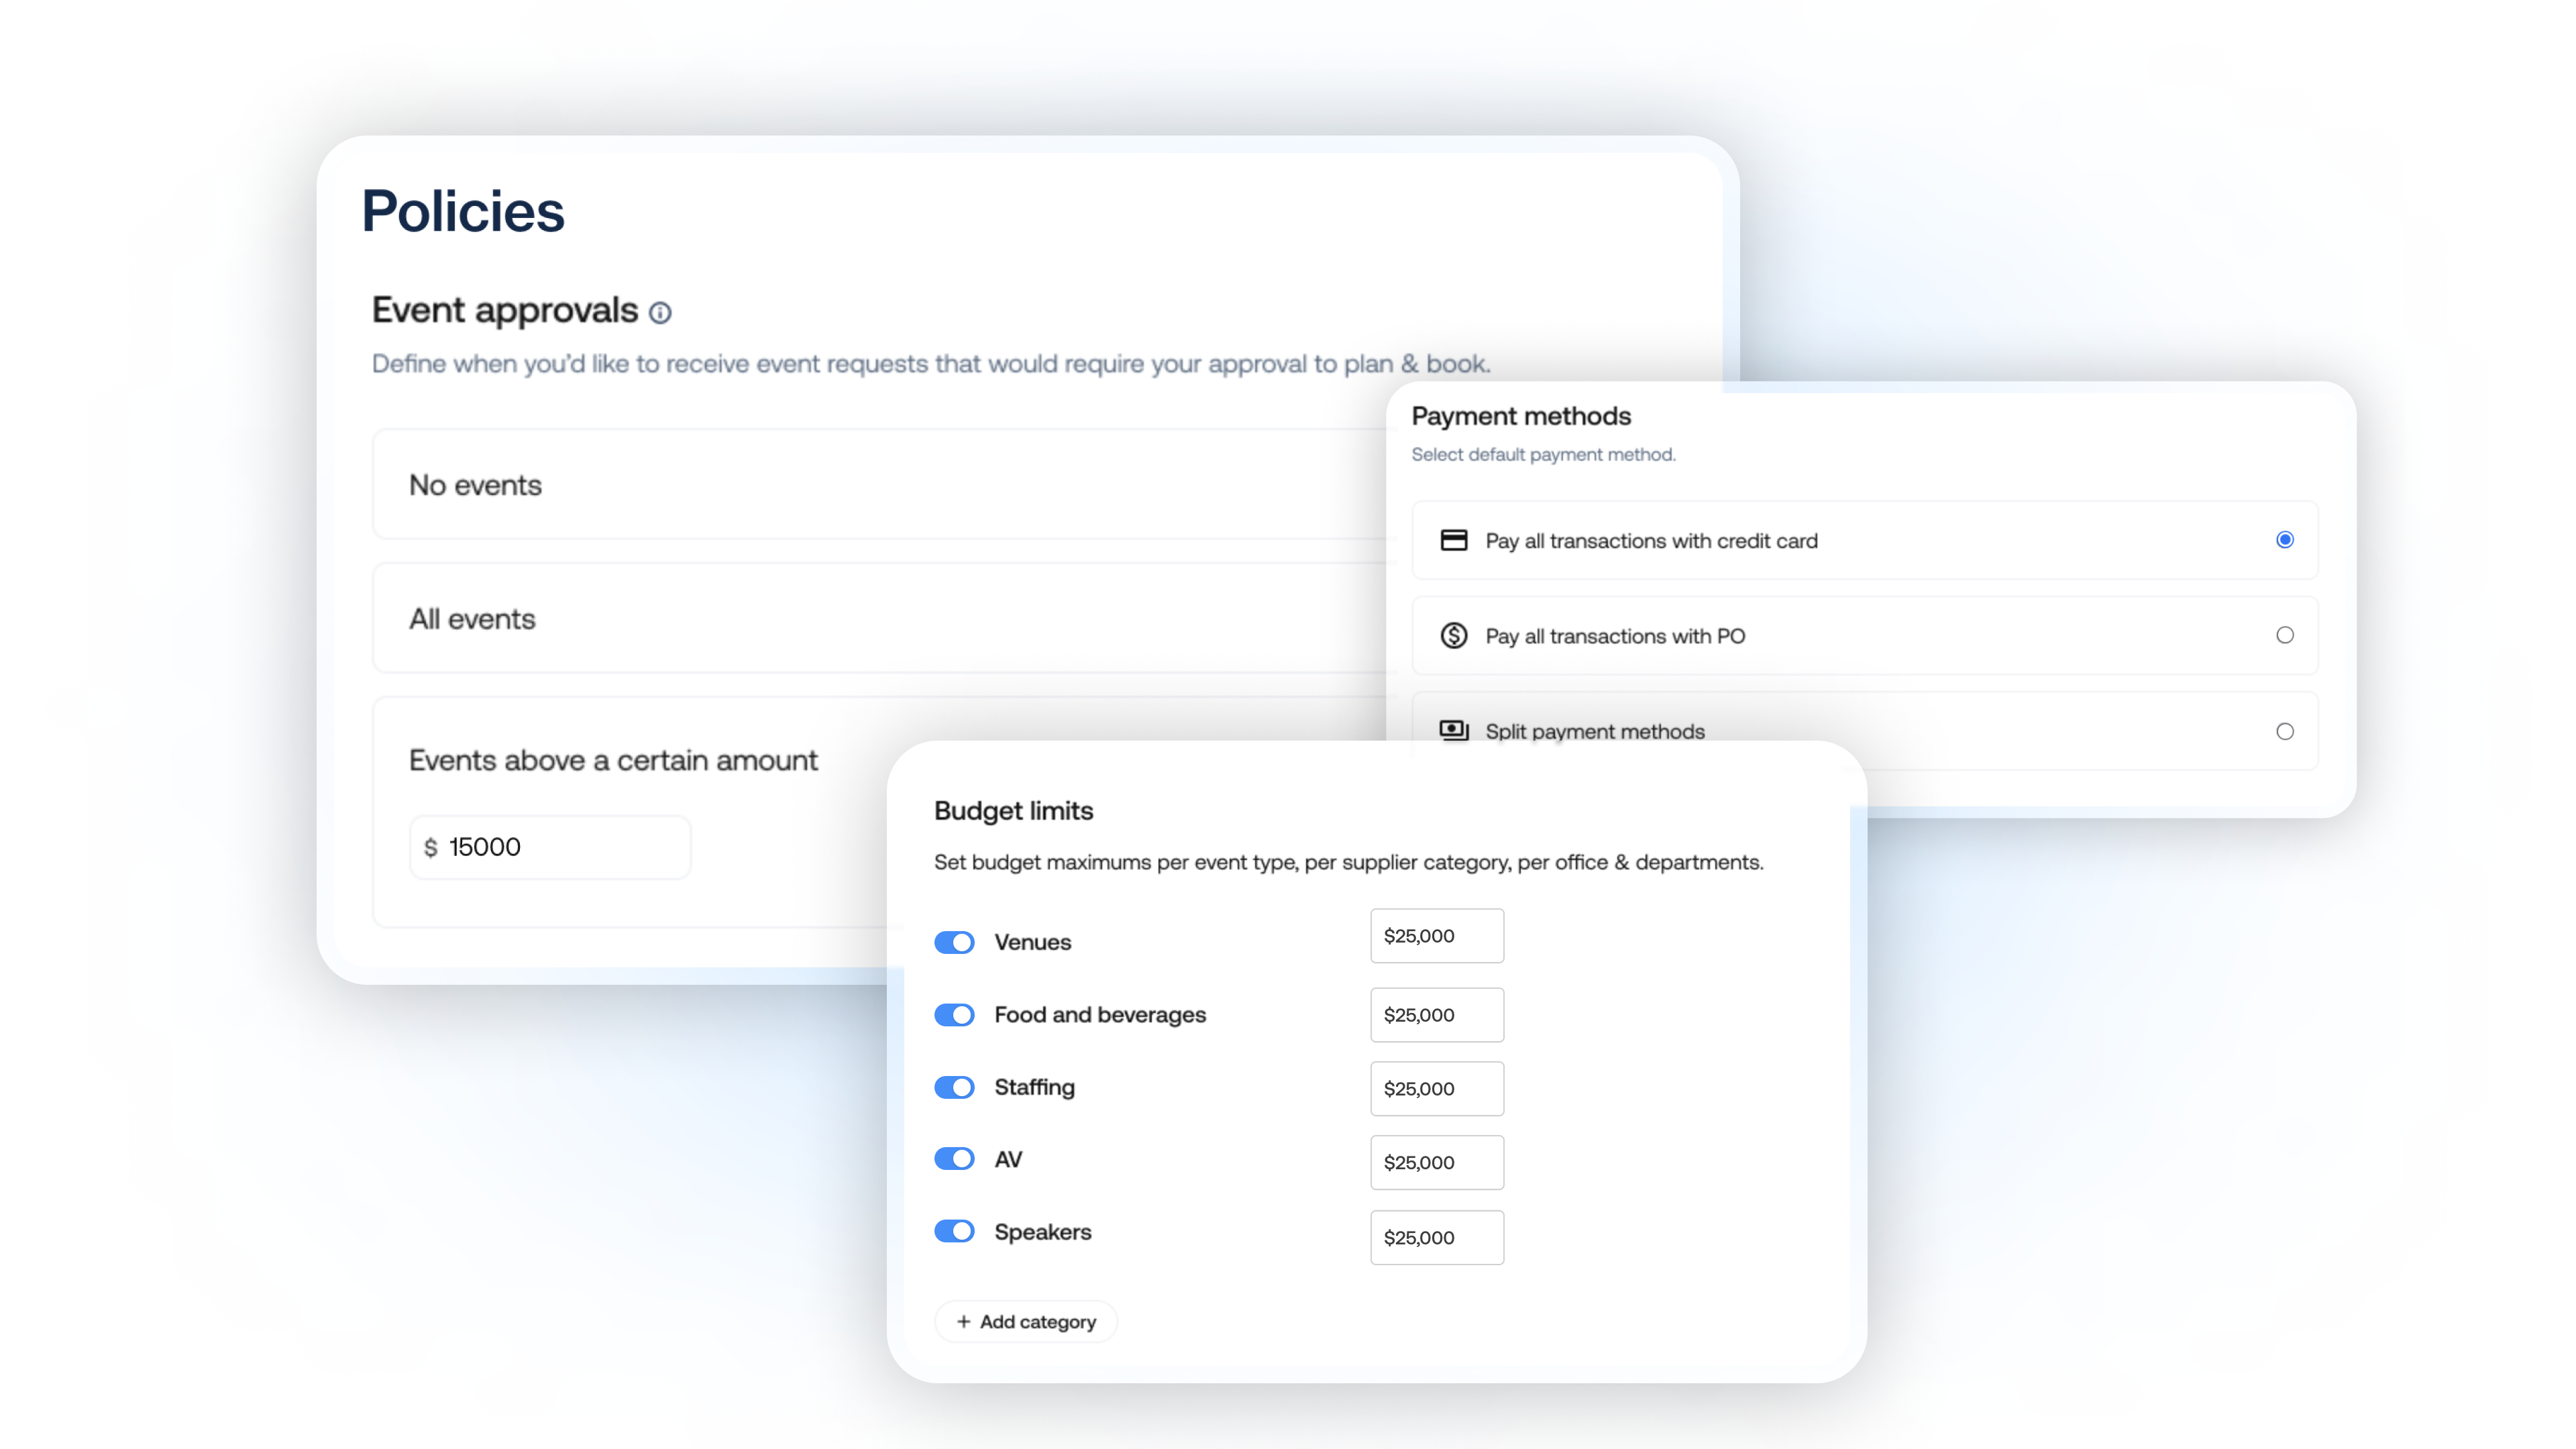Select pay all transactions with PO radio
Image resolution: width=2576 pixels, height=1449 pixels.
tap(2284, 635)
